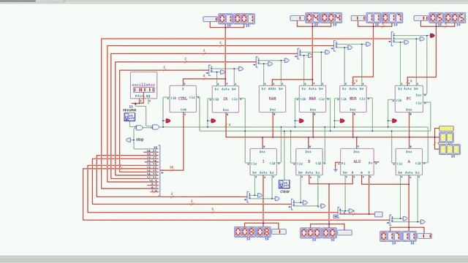This screenshot has height=263, width=468.
Task: Click the hex display below the B register
Action: [319, 232]
